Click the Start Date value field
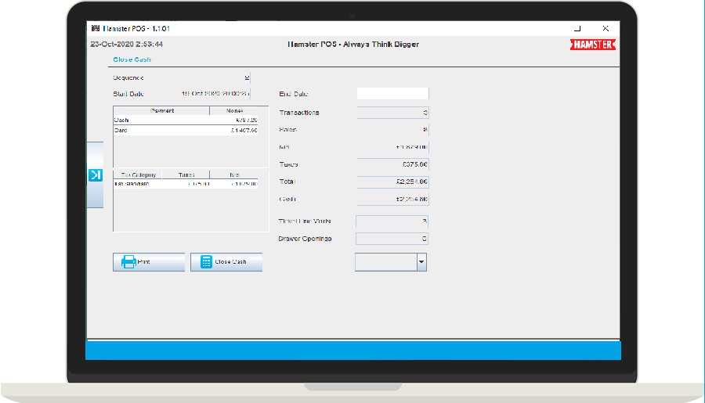Viewport: 705px width, 403px height. point(215,93)
